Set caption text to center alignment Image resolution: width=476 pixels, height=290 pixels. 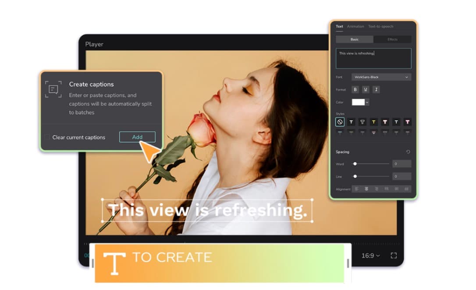(x=366, y=189)
